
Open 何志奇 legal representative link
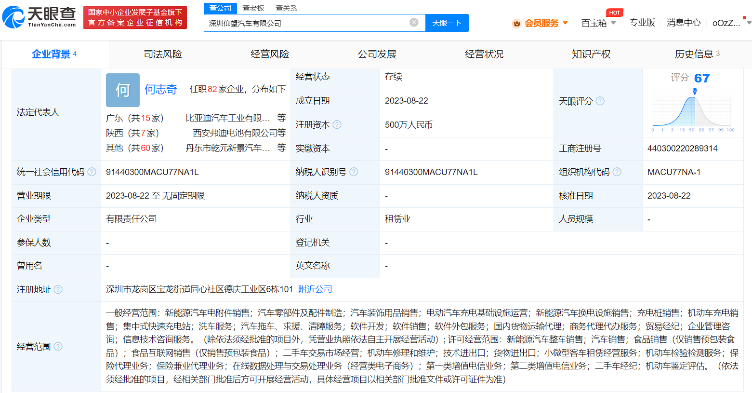coord(161,89)
